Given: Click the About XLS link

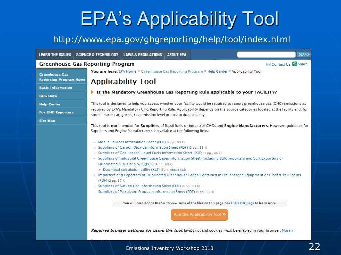Looking at the screenshot, I should (x=178, y=170).
